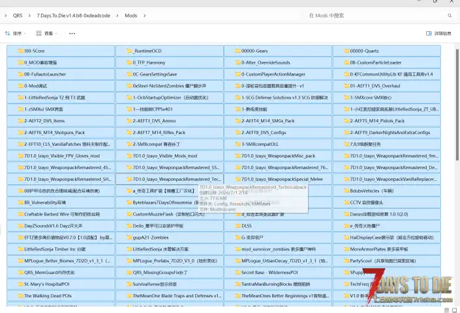
Task: Select the 2-AEFT5_M14_Pistols_Pack folder icon
Action: pos(346,120)
